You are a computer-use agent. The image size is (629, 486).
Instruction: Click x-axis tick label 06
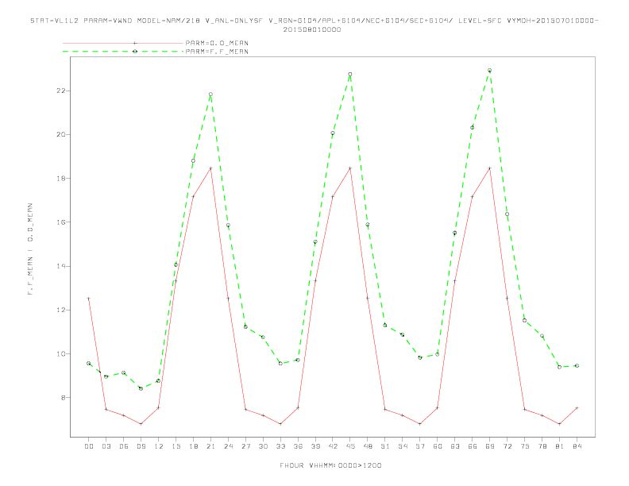(124, 446)
